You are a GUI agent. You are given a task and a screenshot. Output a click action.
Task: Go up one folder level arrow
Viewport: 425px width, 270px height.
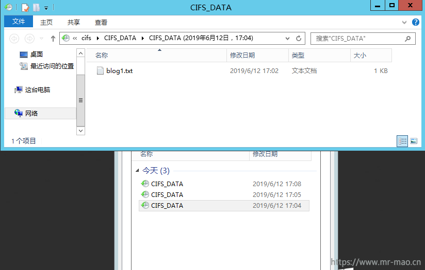53,39
